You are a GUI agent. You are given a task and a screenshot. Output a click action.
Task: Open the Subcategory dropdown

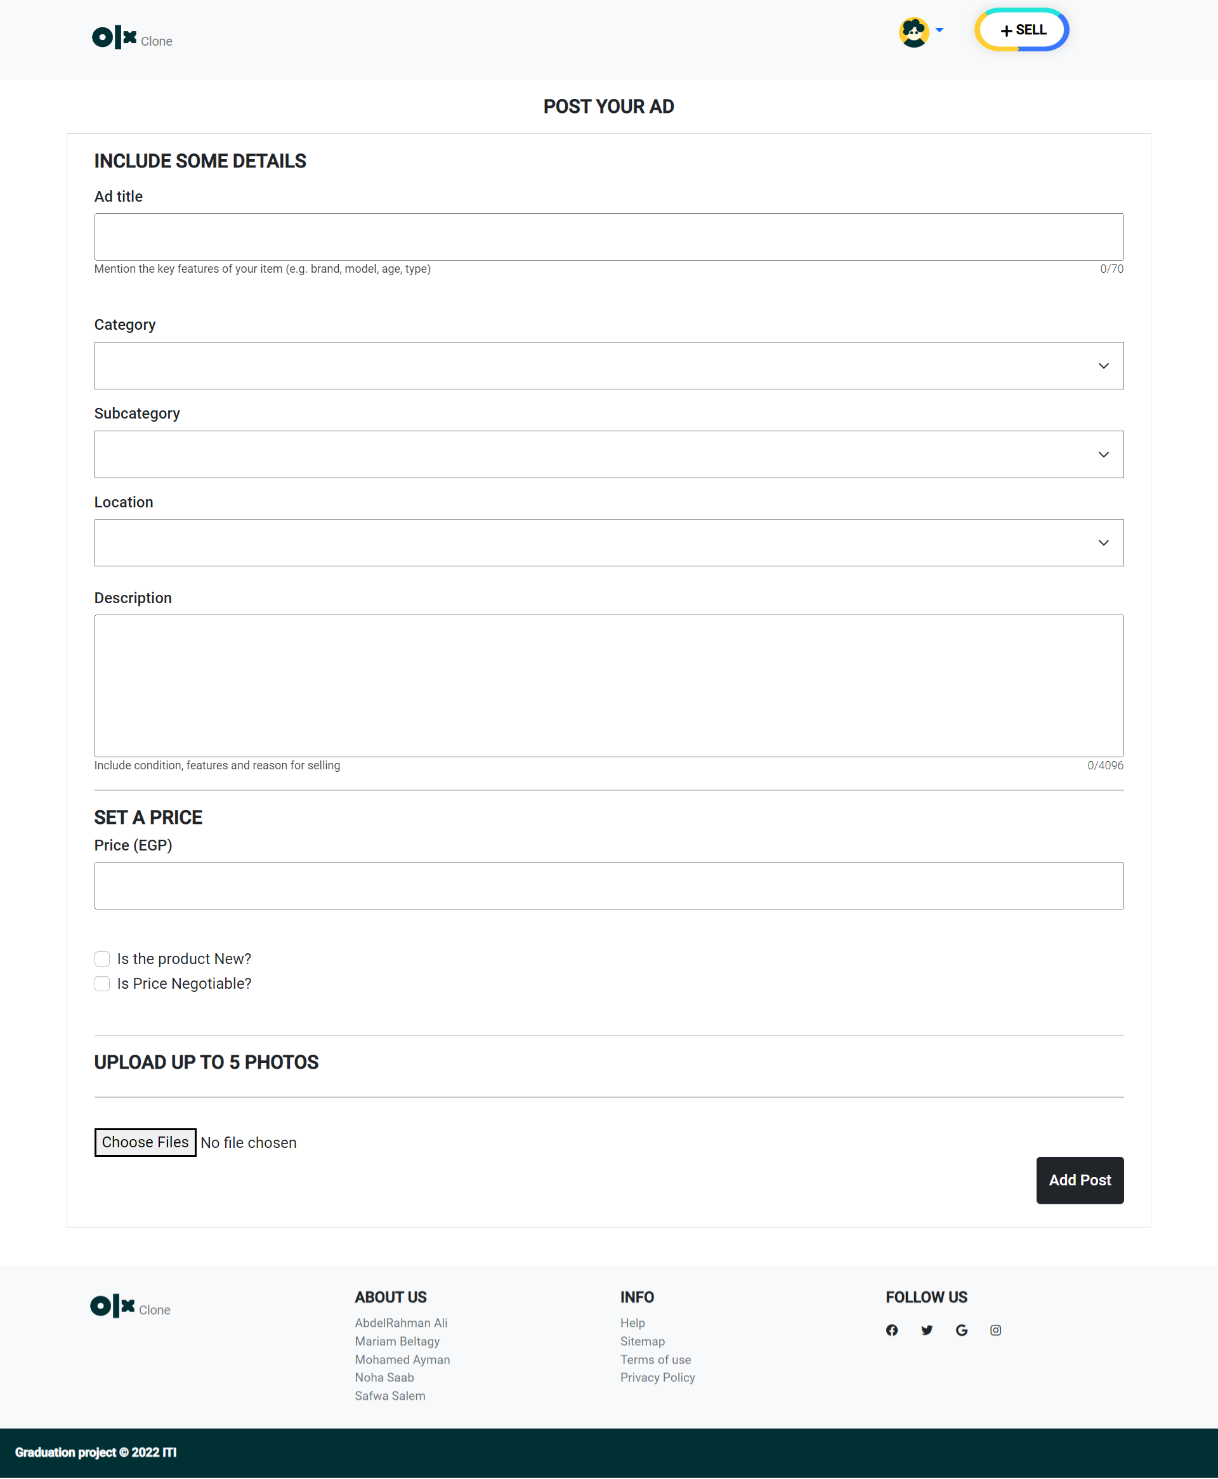pyautogui.click(x=608, y=455)
